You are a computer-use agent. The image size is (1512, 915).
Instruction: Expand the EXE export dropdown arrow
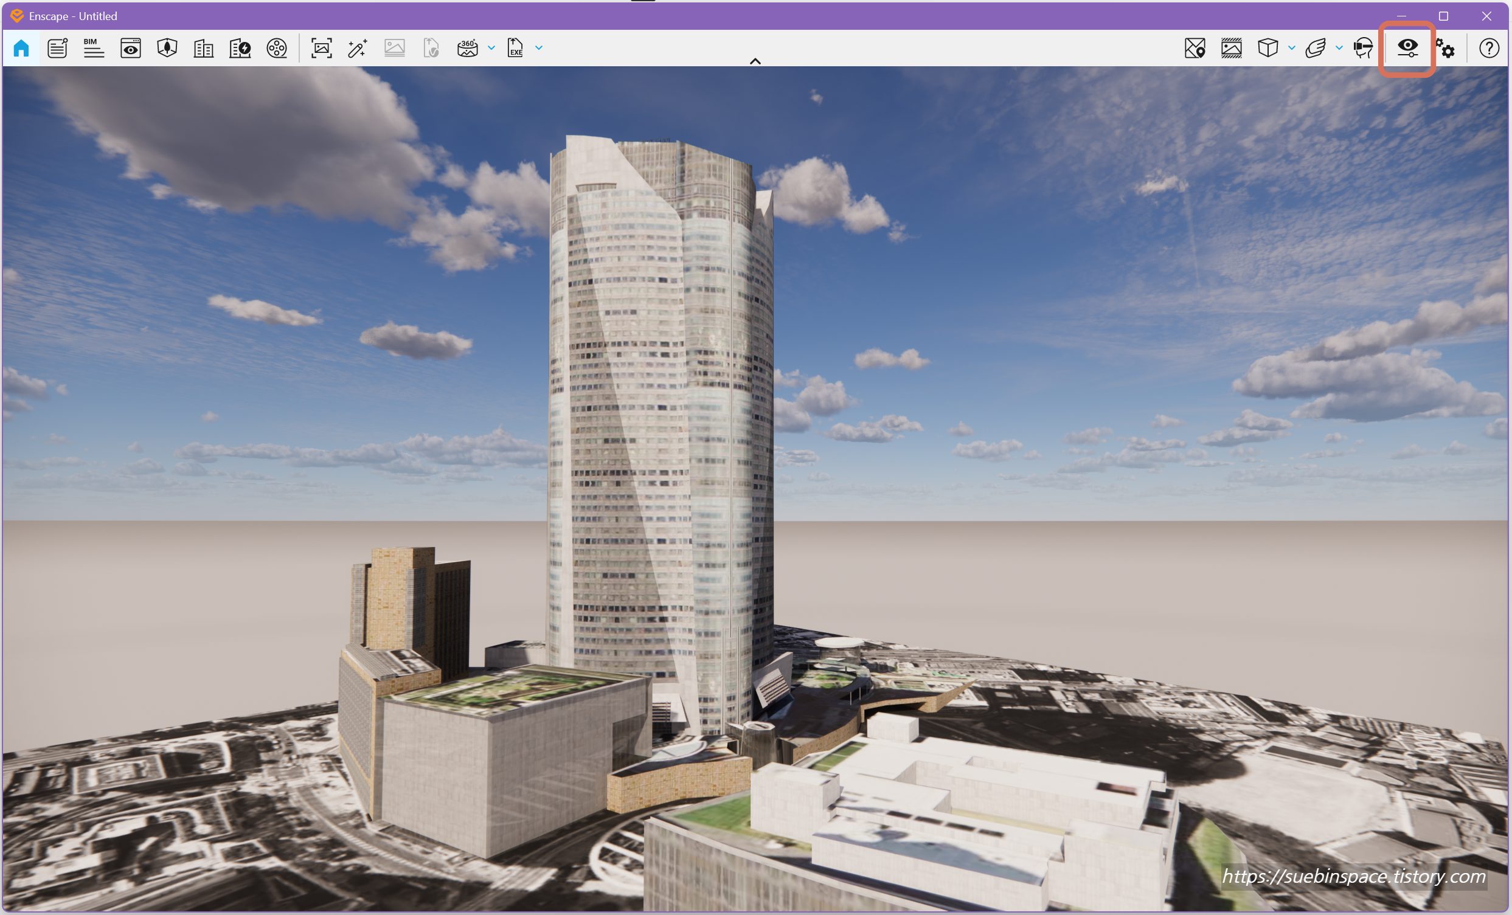(x=539, y=48)
